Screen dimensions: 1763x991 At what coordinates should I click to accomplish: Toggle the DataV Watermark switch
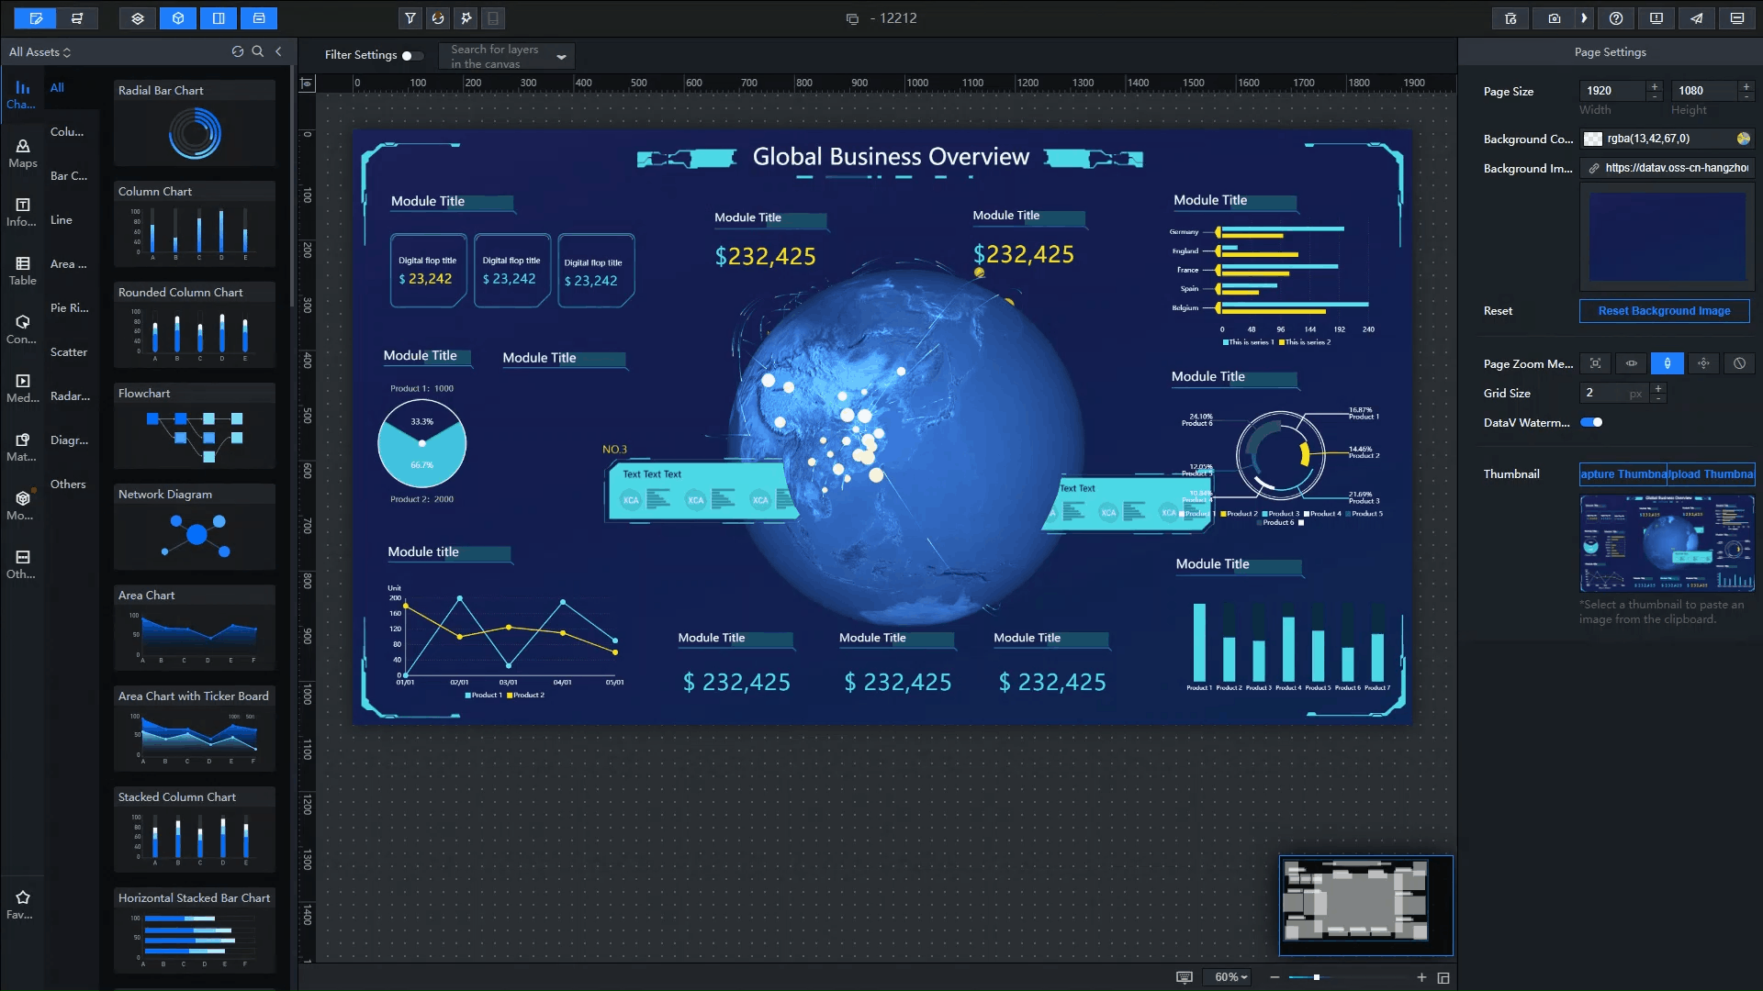[x=1591, y=423]
